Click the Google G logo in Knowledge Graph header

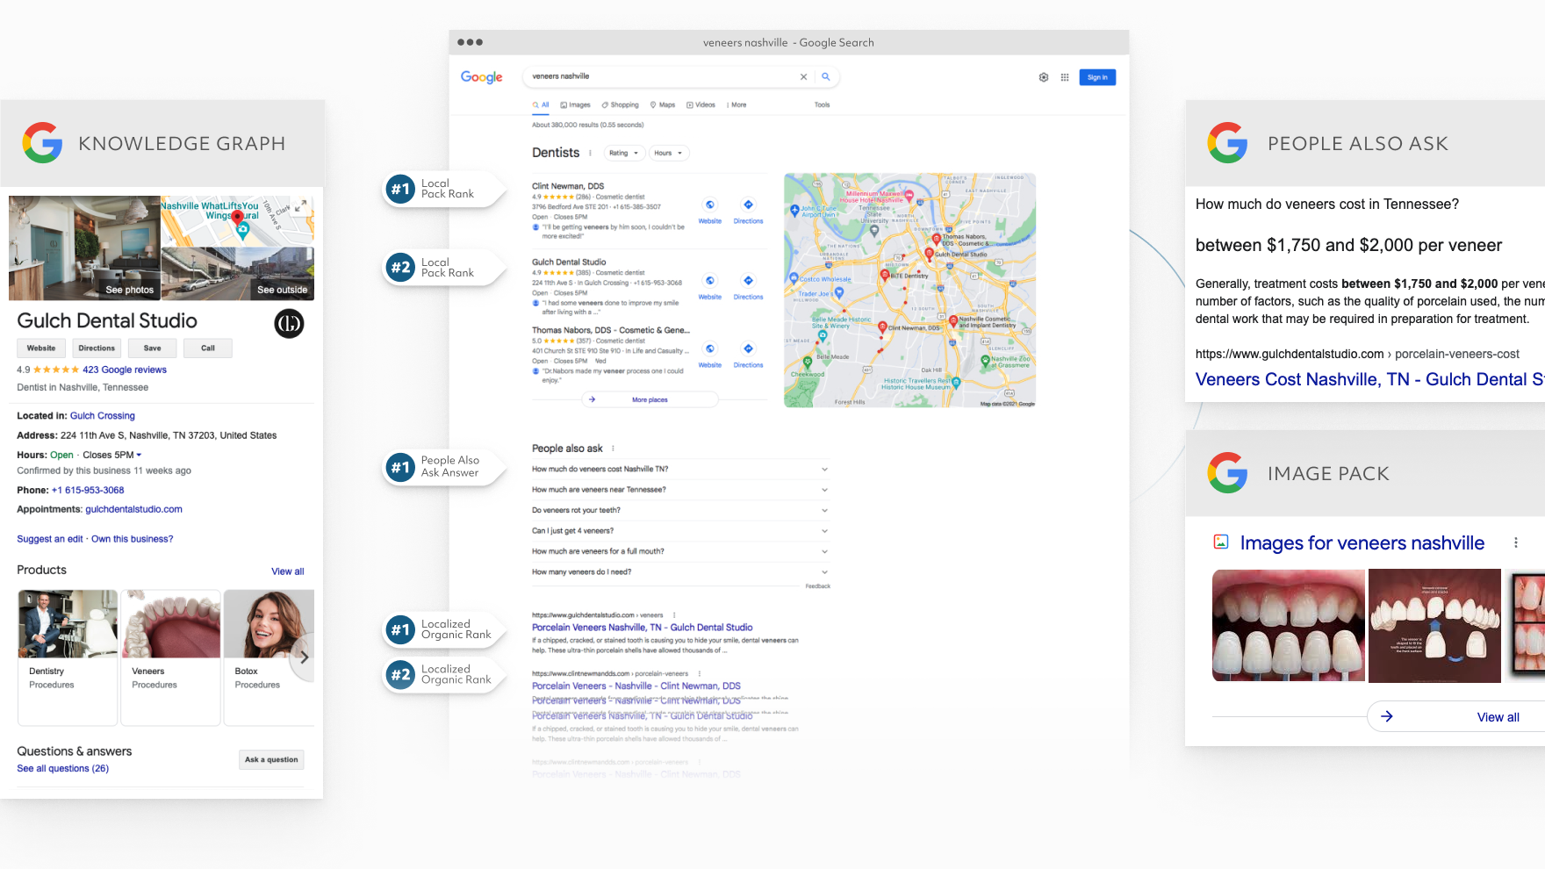pyautogui.click(x=42, y=143)
